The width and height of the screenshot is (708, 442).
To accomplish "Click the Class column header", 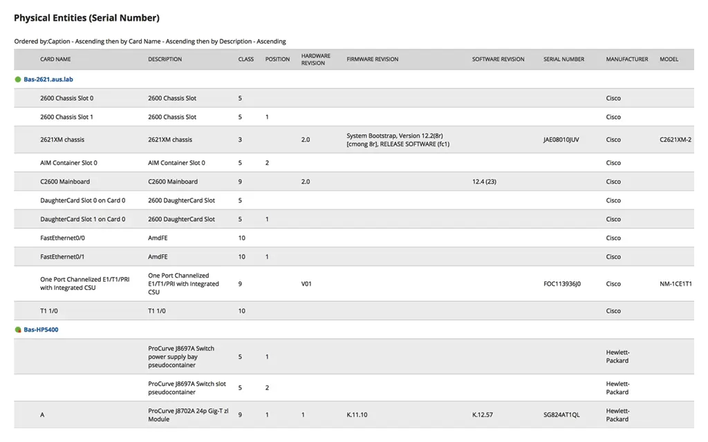I will (x=246, y=59).
